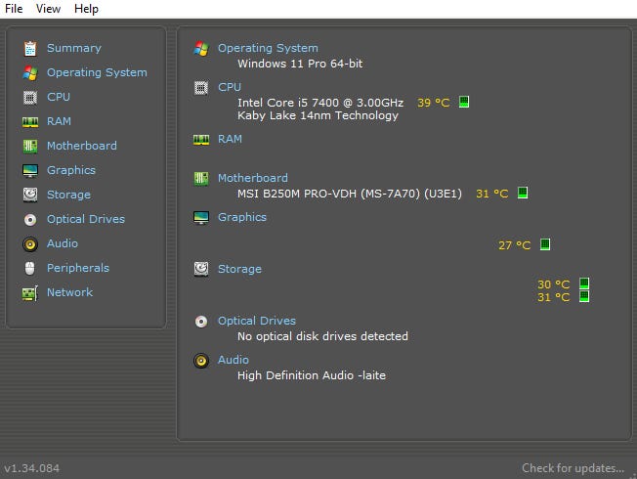637x479 pixels.
Task: Open Storage section in sidebar
Action: point(68,195)
